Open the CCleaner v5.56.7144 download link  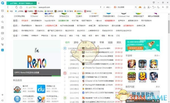pos(99,81)
